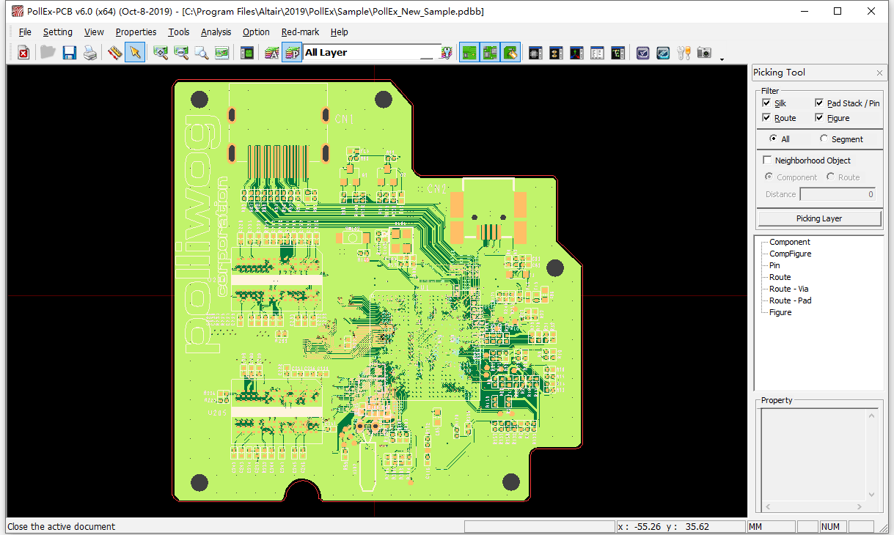Open the Red-mark menu
The image size is (894, 535).
pos(301,32)
